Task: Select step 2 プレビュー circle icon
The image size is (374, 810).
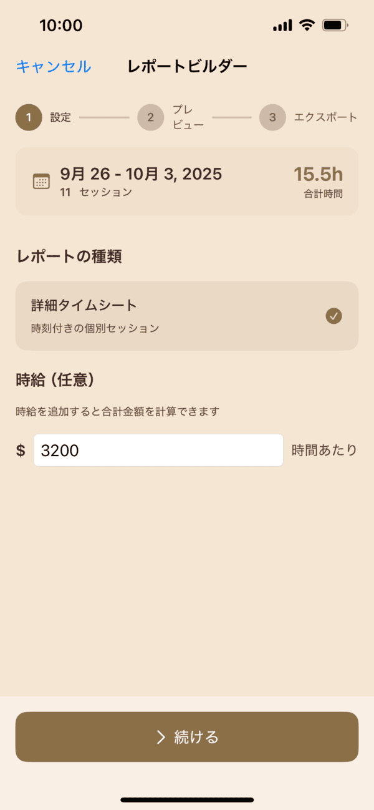Action: (x=150, y=117)
